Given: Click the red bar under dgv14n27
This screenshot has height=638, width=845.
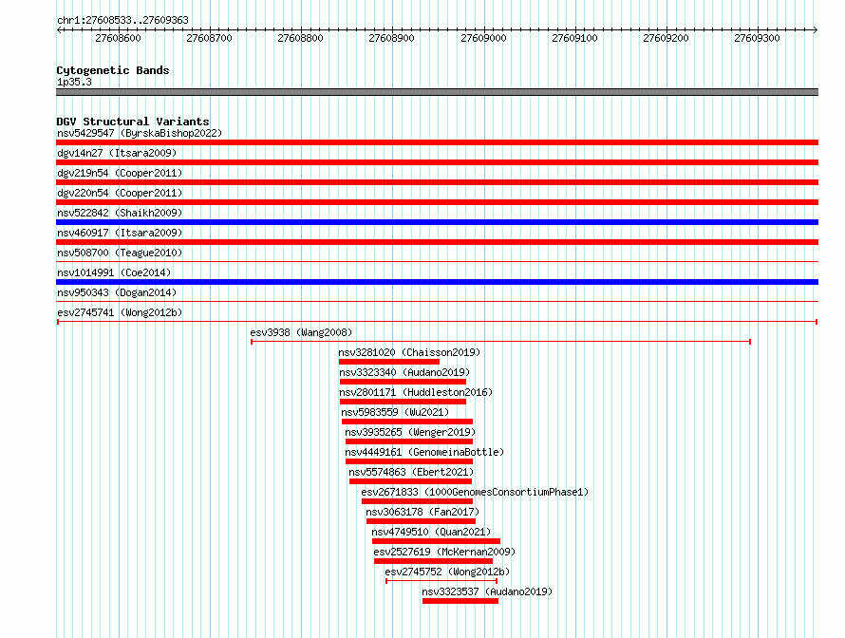Looking at the screenshot, I should [437, 162].
